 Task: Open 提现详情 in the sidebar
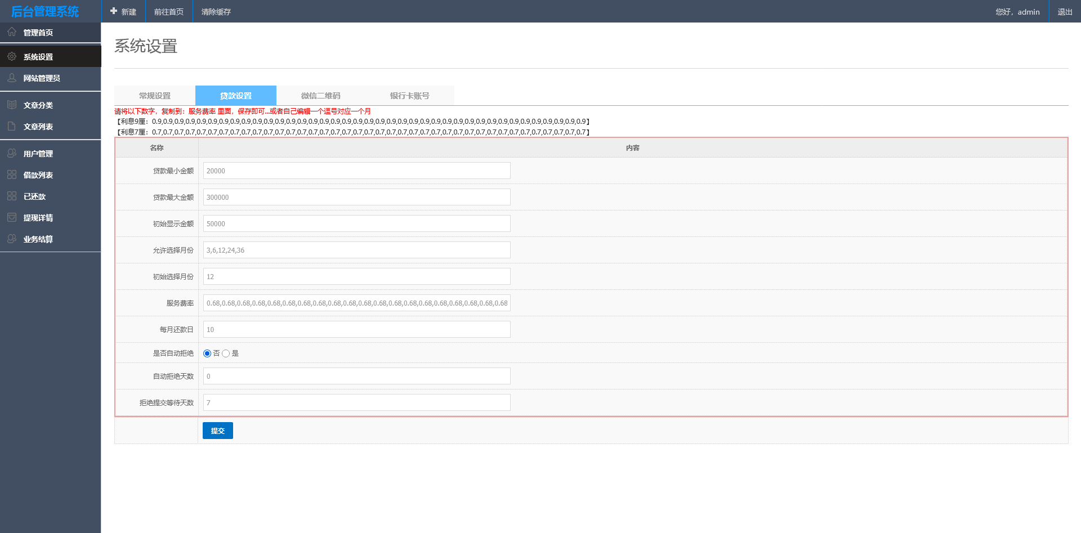[51, 217]
